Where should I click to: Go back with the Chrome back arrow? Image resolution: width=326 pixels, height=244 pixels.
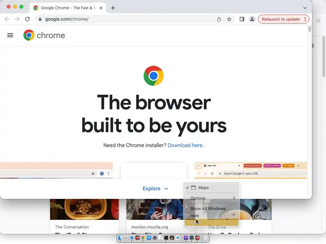[7, 19]
